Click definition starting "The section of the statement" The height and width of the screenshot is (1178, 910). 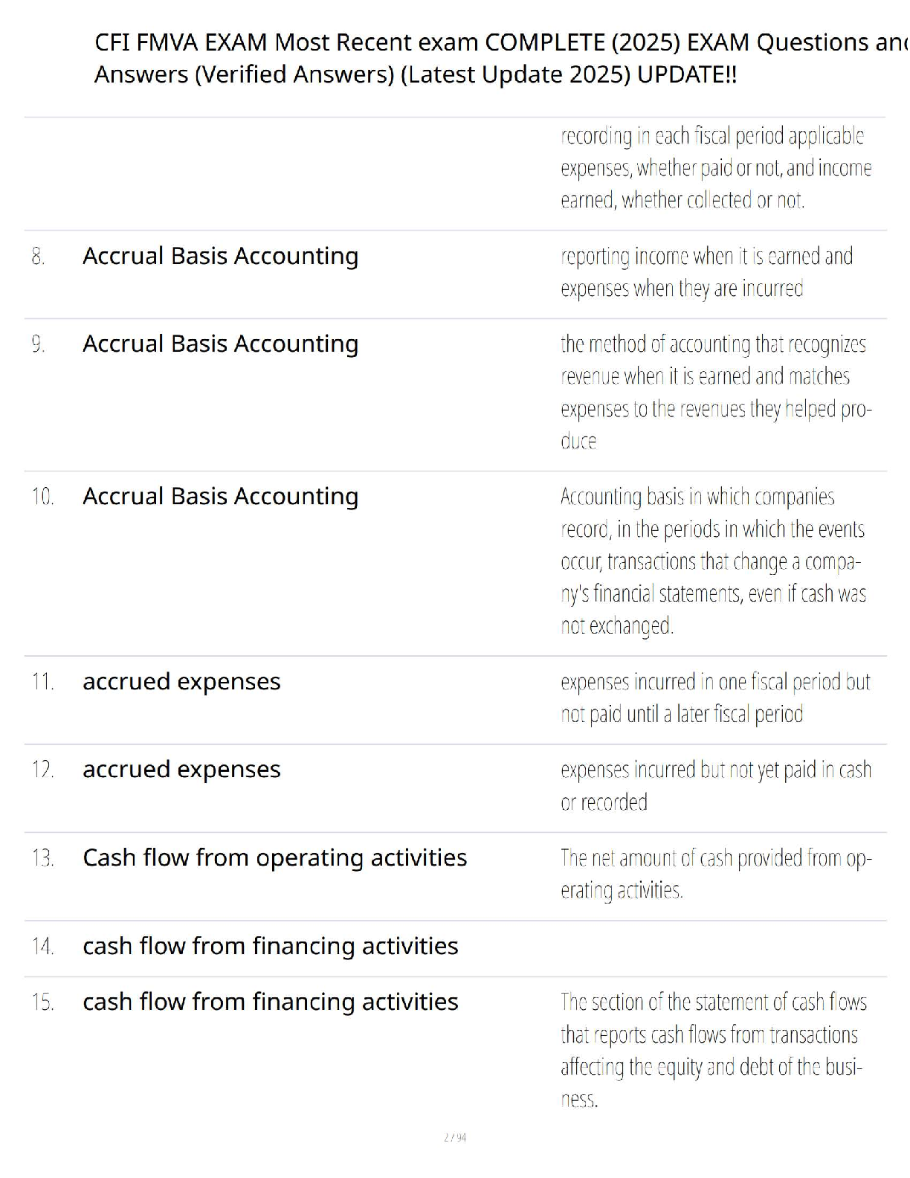point(712,1050)
